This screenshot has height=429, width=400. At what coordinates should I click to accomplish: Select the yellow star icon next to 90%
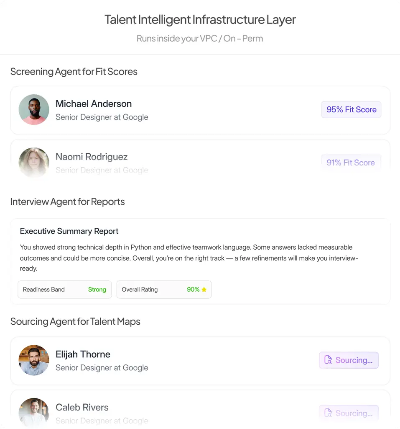204,289
